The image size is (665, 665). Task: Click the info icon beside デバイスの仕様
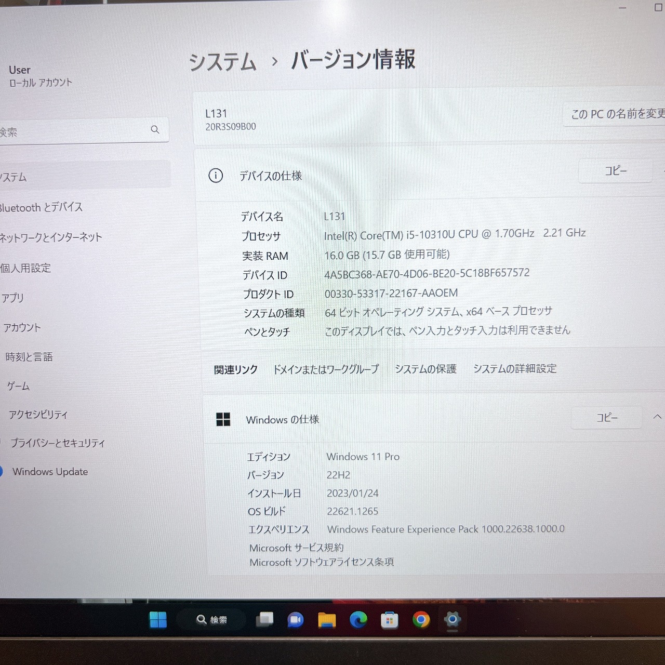[x=216, y=176]
